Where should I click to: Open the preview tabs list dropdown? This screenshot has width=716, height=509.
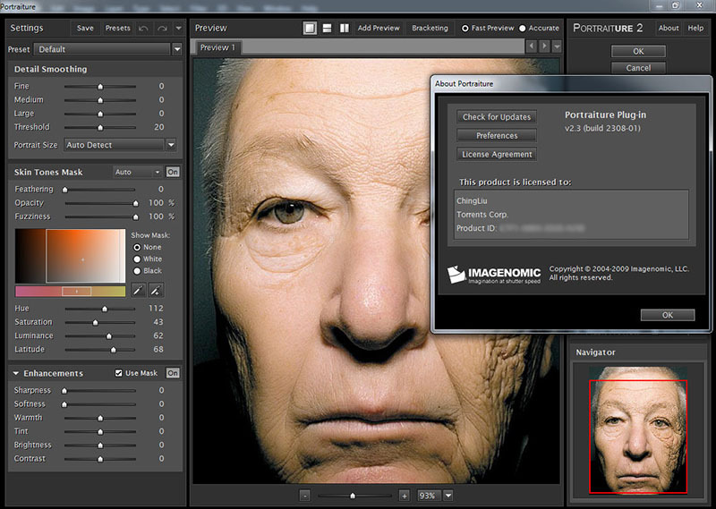click(x=557, y=47)
